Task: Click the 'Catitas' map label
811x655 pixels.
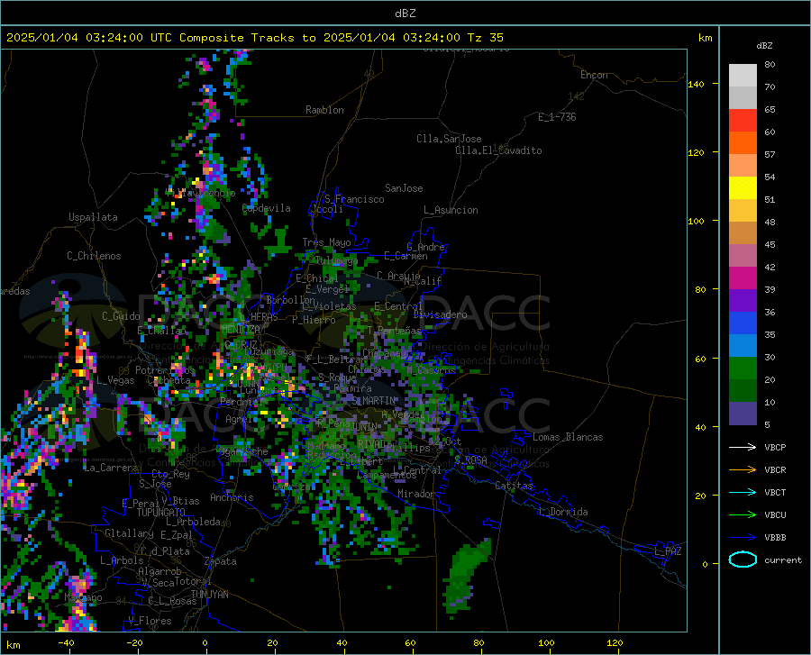Action: coord(515,486)
